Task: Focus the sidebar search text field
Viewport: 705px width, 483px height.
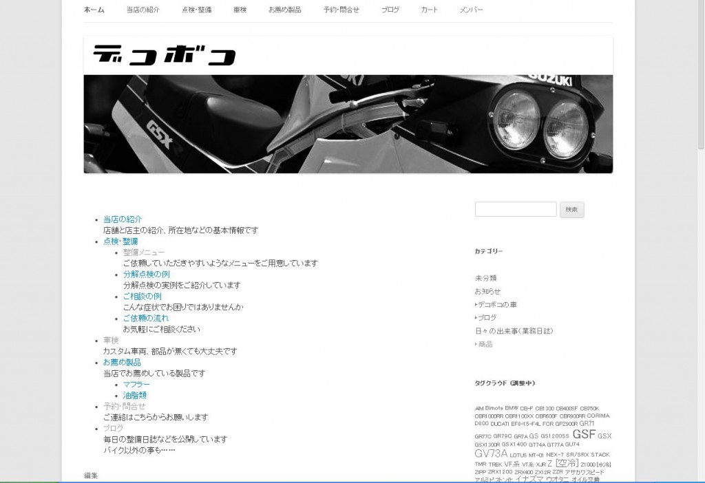Action: (516, 209)
